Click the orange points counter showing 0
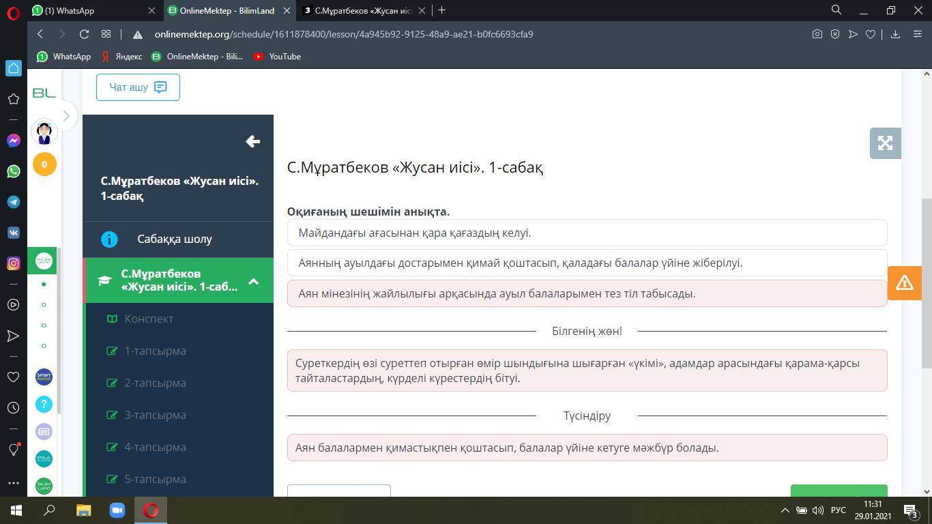This screenshot has width=932, height=524. coord(44,164)
